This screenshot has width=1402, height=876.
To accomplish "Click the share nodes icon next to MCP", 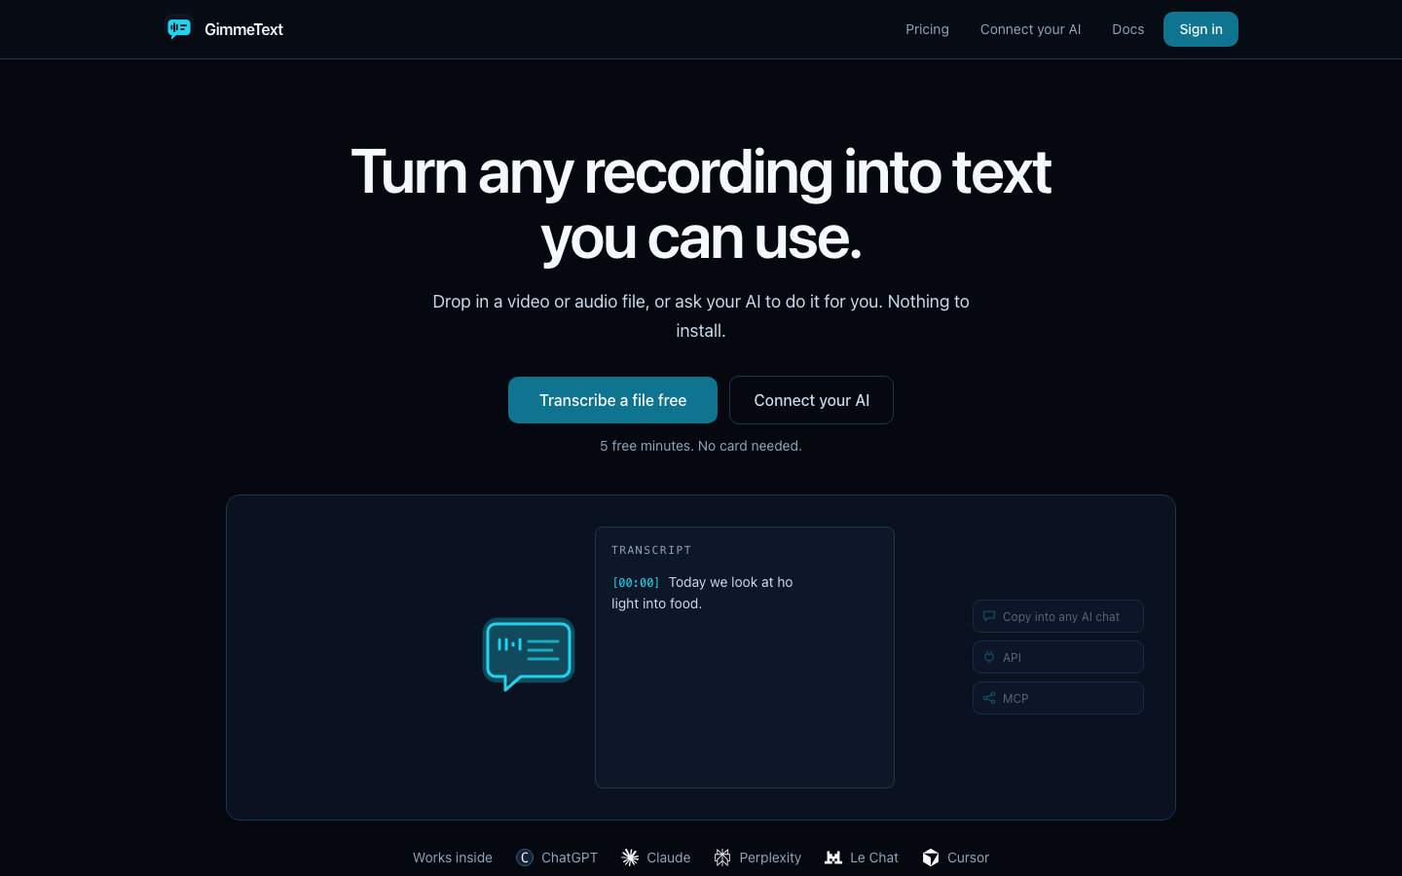I will [x=989, y=698].
